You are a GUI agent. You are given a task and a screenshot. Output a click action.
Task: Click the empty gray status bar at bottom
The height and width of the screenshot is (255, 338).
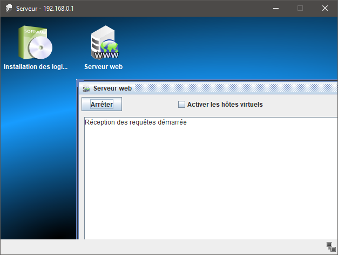tap(162, 247)
